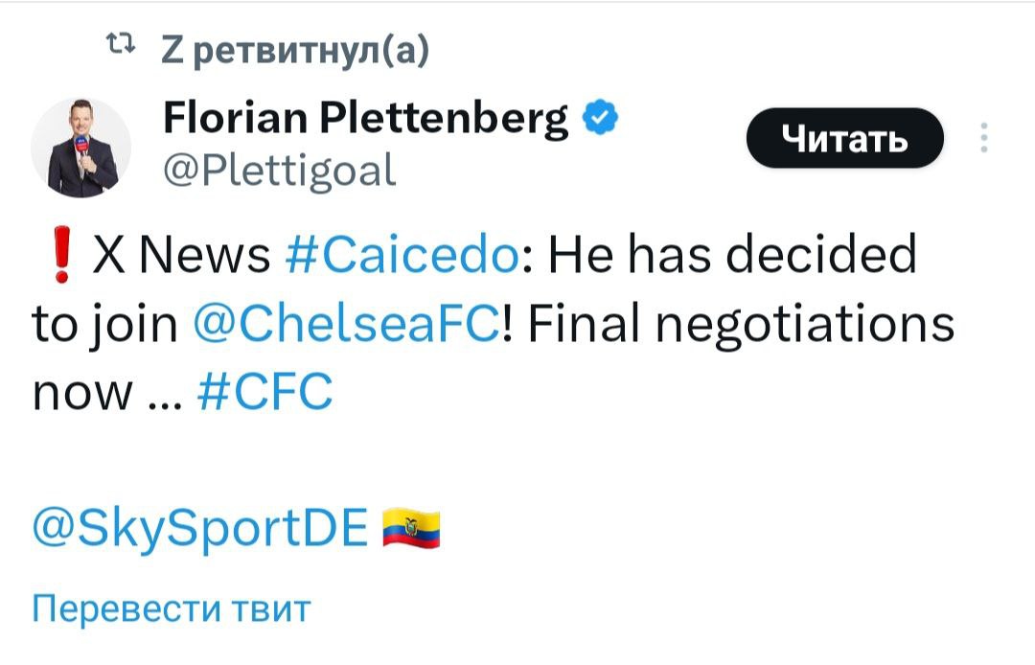
Task: Open the @Plettigoal handle
Action: click(x=279, y=170)
